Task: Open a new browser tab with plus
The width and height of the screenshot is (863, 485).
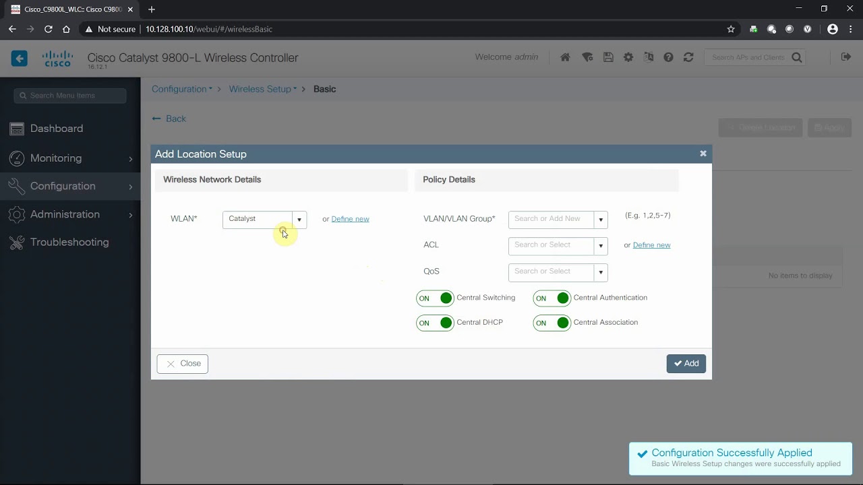Action: (x=152, y=9)
